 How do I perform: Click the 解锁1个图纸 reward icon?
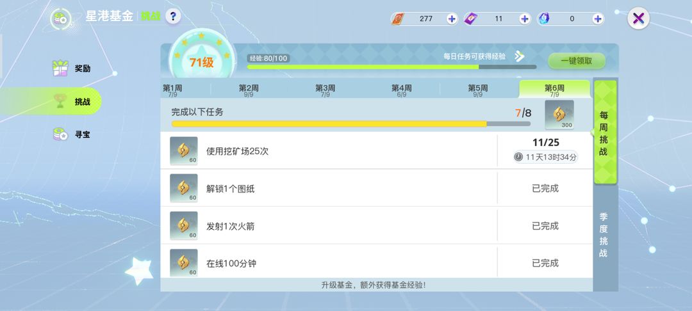coord(184,188)
